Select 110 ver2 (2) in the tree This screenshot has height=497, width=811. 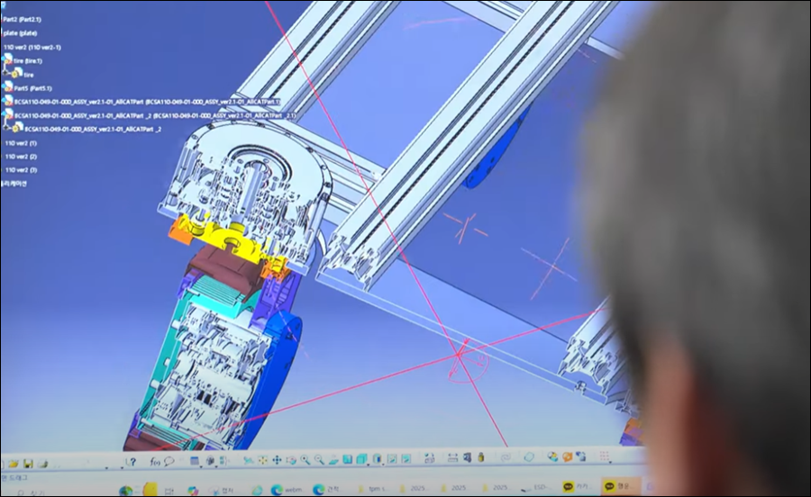coord(21,156)
